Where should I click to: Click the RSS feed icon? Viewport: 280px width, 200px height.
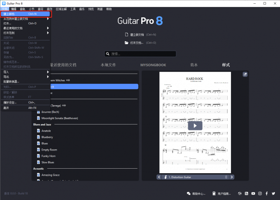(x=246, y=193)
